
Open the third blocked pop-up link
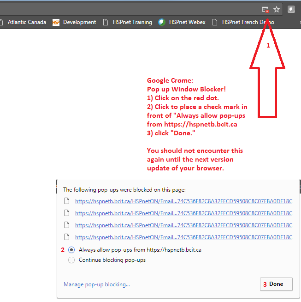[183, 225]
